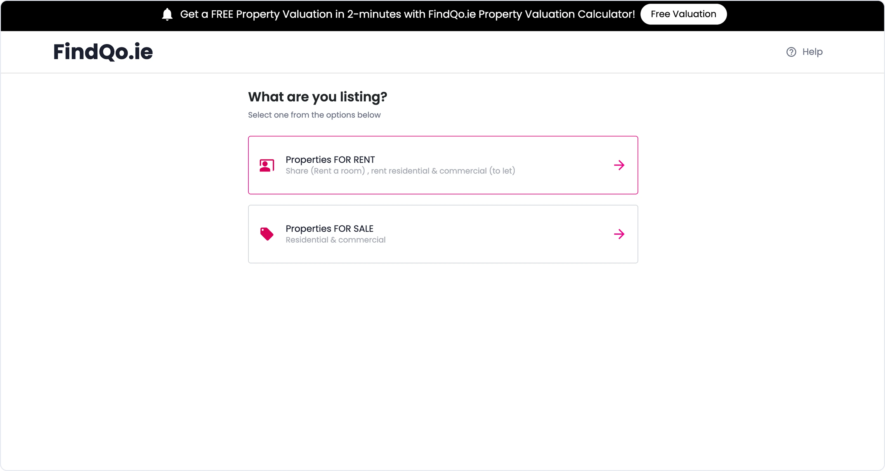Image resolution: width=885 pixels, height=471 pixels.
Task: Click the pink tag icon on sale card
Action: click(266, 234)
